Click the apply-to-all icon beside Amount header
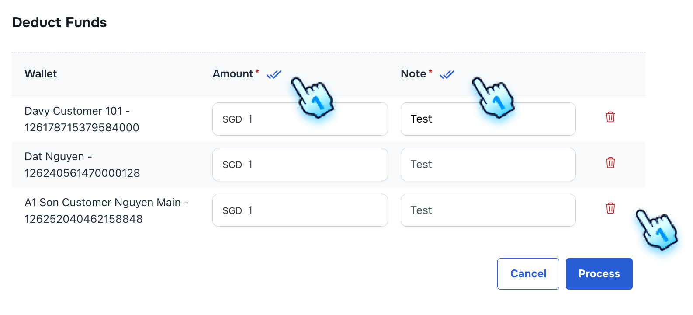Image resolution: width=693 pixels, height=315 pixels. pyautogui.click(x=274, y=74)
